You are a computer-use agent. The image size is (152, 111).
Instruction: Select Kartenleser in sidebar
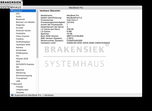[21, 50]
